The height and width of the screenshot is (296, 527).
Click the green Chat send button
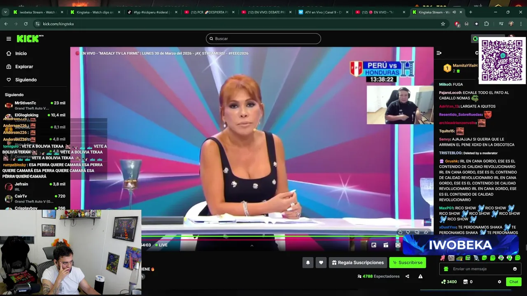(513, 282)
